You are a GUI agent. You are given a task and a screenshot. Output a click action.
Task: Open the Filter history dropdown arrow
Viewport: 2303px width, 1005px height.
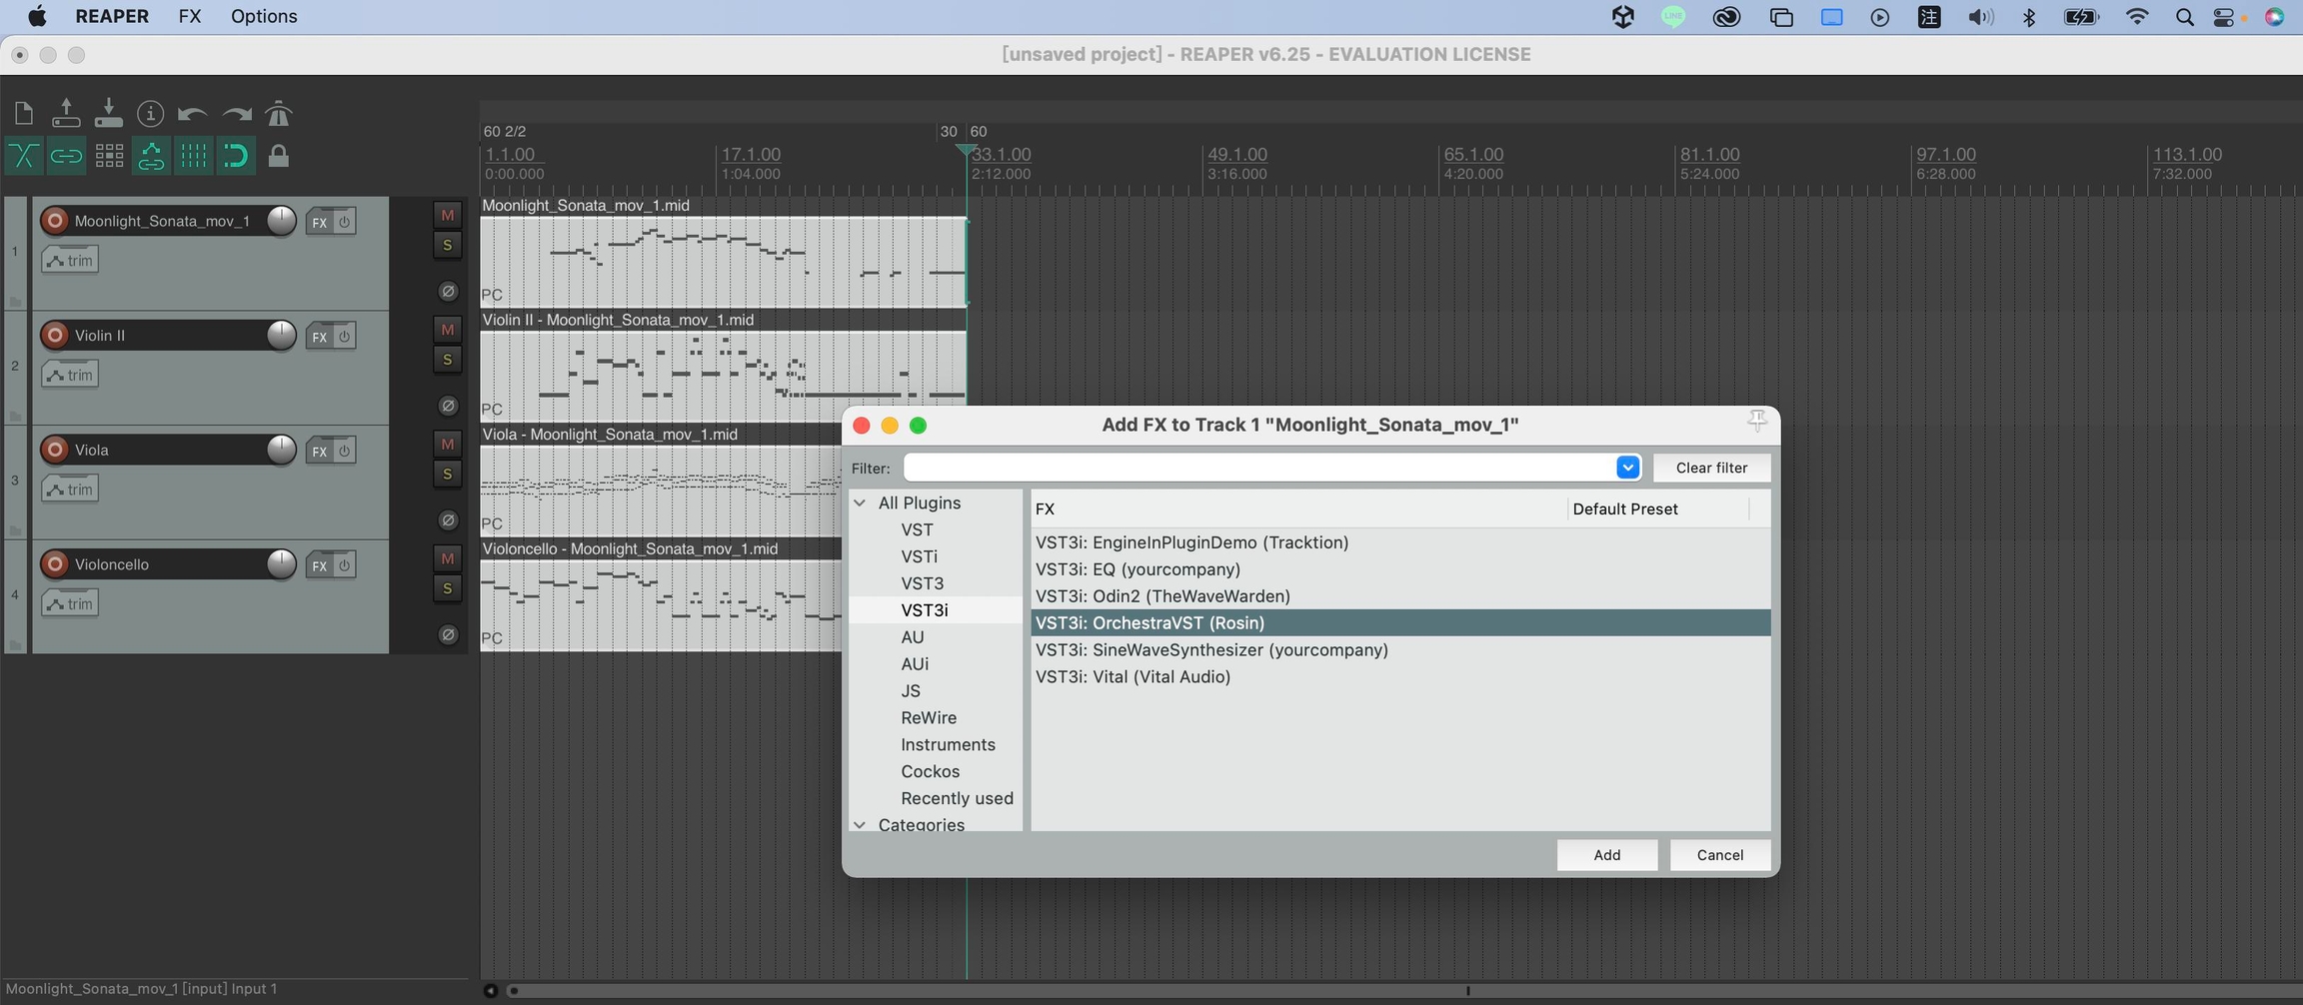pos(1627,468)
